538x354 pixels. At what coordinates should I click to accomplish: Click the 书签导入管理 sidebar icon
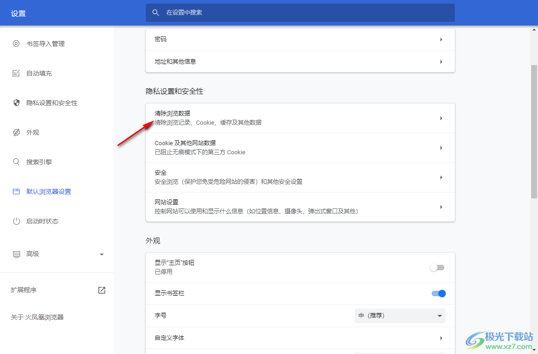coord(16,44)
